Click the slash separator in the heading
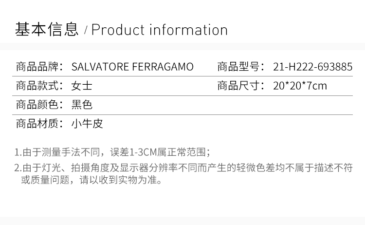 click(x=86, y=31)
